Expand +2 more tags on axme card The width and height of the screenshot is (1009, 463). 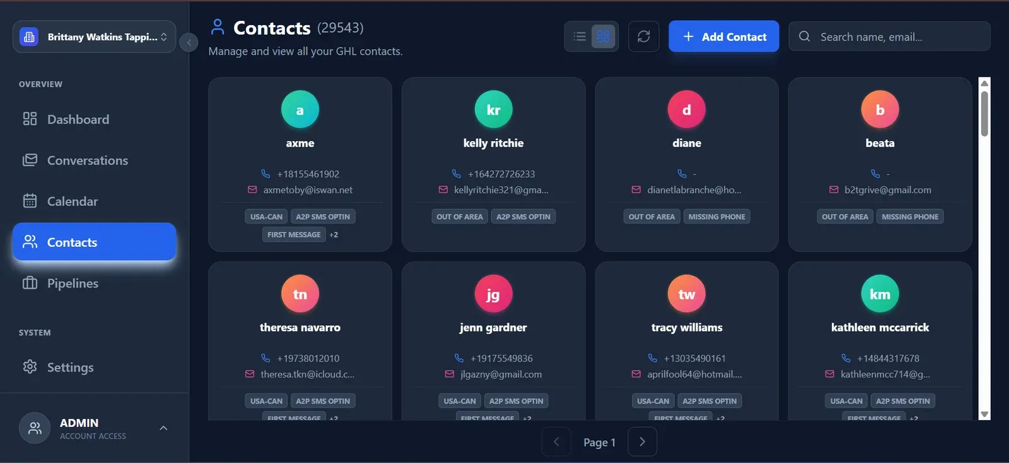click(334, 234)
